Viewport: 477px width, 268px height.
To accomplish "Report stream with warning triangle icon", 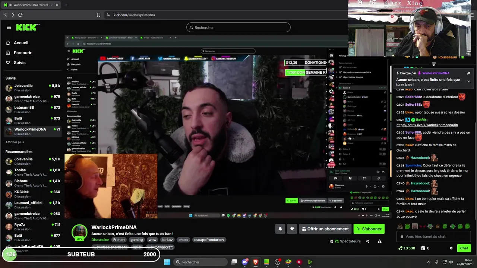I will [x=379, y=241].
